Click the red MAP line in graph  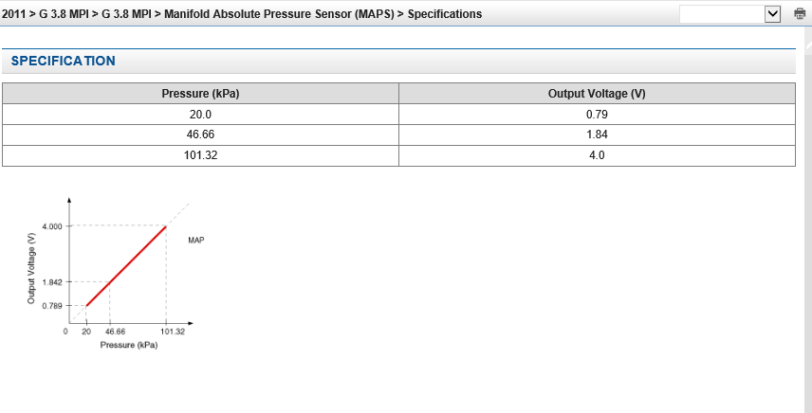pos(126,266)
